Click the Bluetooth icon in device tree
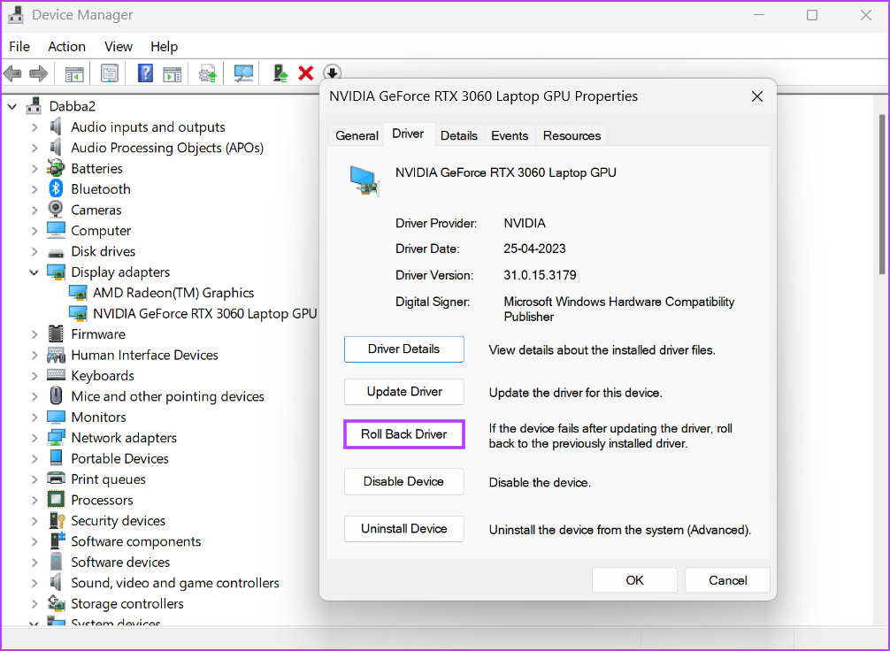The width and height of the screenshot is (890, 651). pos(56,188)
